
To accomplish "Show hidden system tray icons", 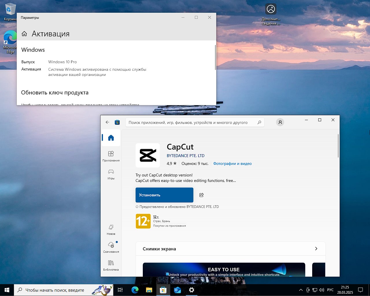I will pos(301,290).
